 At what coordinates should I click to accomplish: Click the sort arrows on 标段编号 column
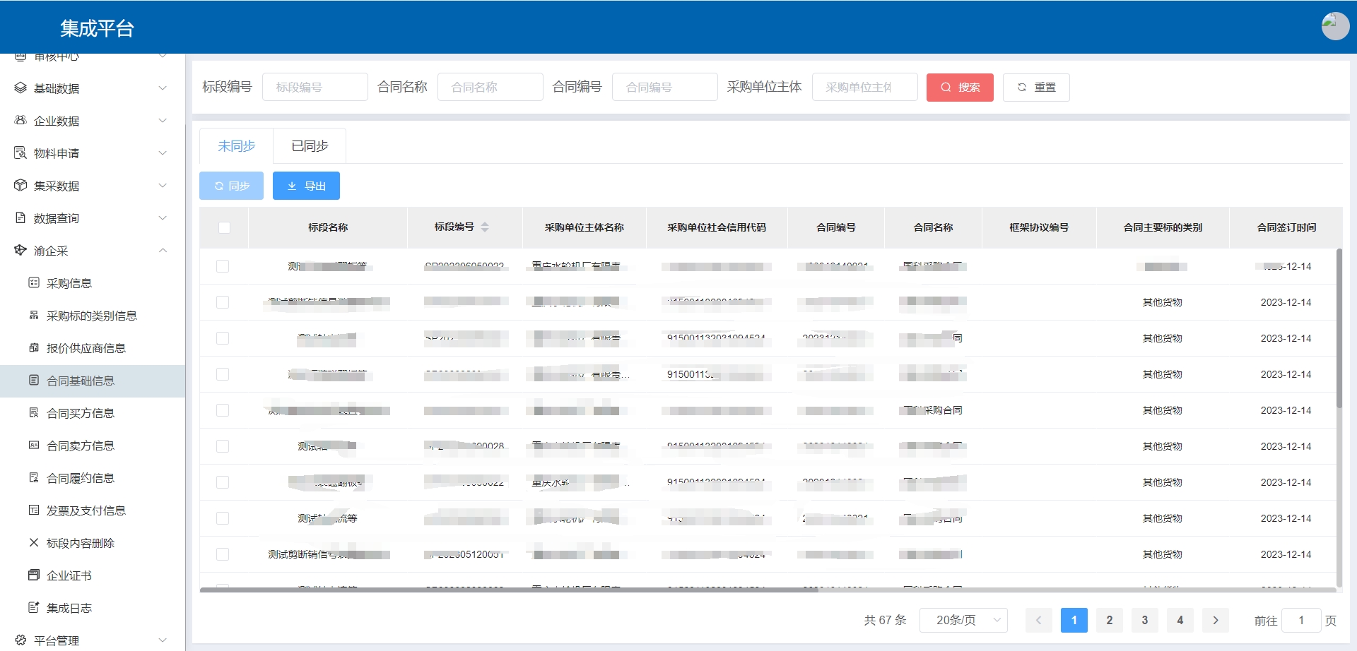click(x=485, y=227)
